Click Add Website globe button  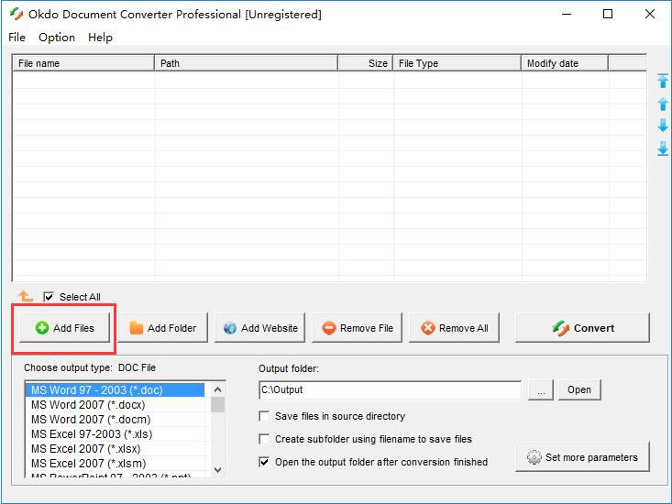[x=260, y=328]
